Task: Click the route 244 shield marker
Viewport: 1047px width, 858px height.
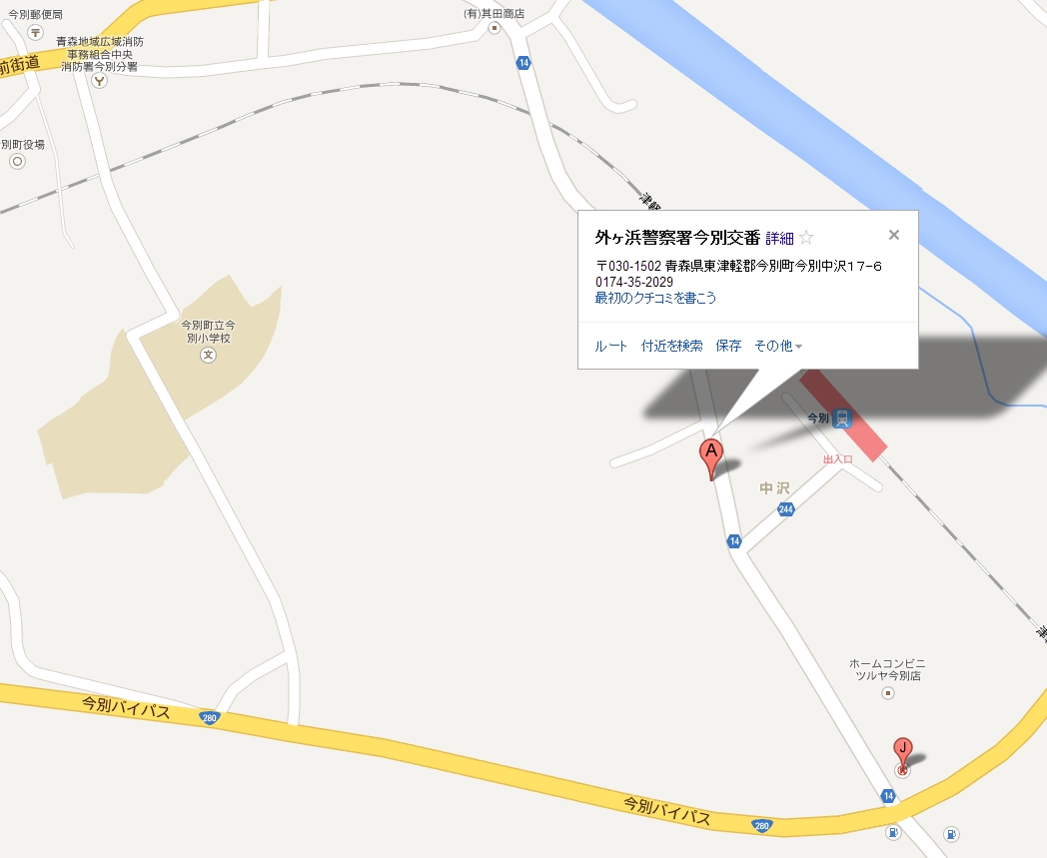Action: coord(786,509)
